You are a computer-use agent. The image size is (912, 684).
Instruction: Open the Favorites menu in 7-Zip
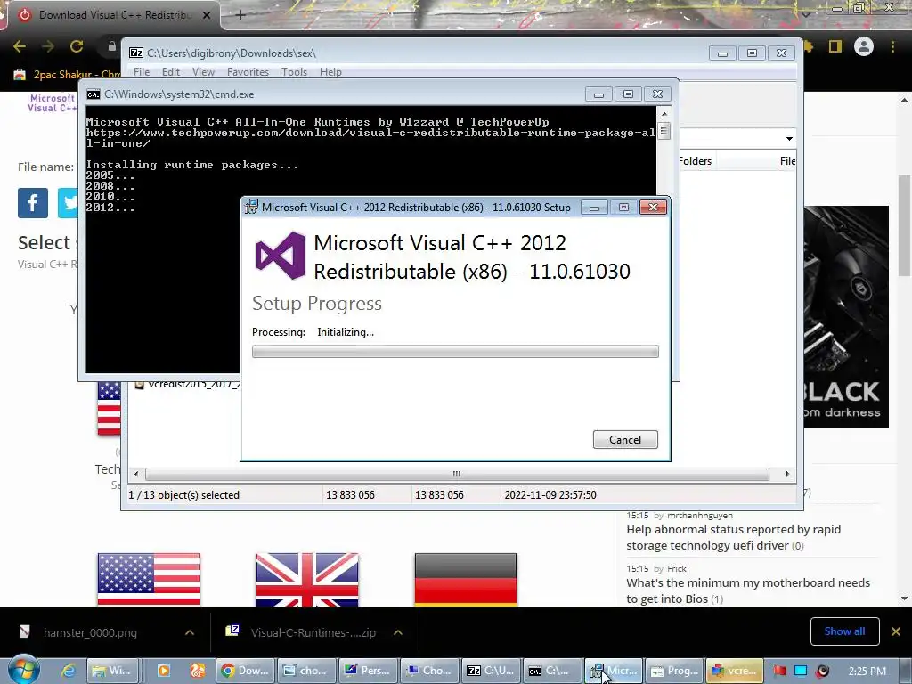click(248, 72)
